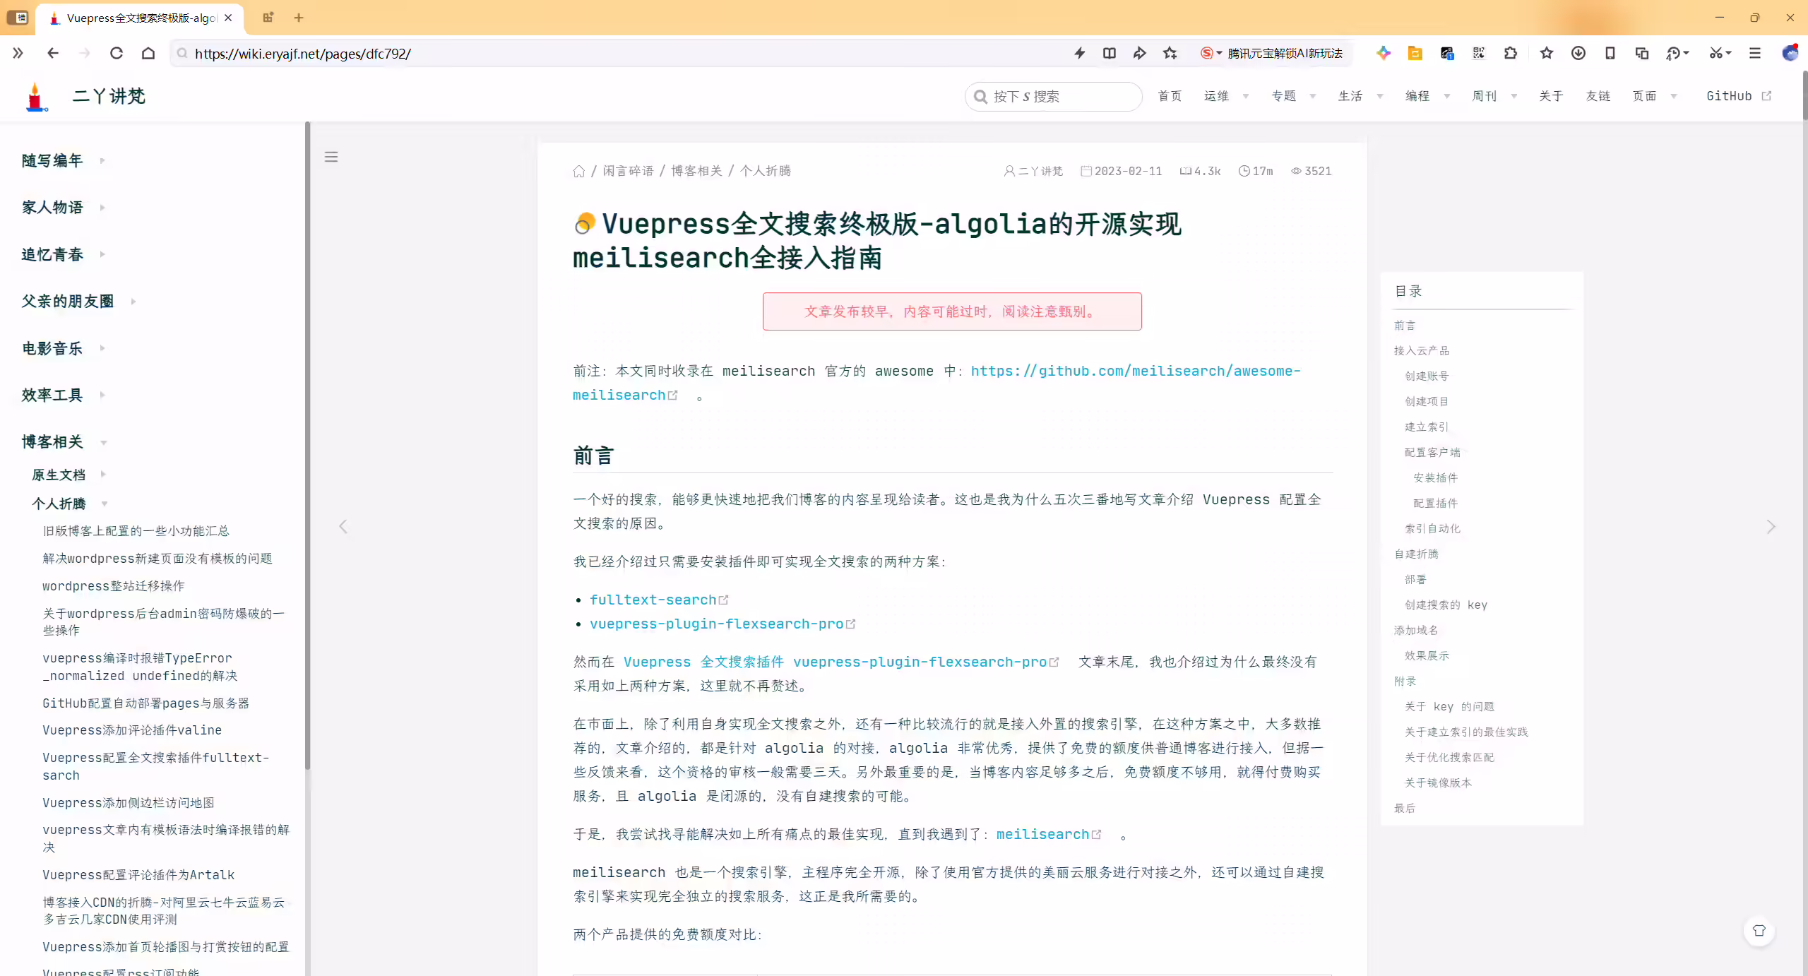Viewport: 1808px width, 976px height.
Task: Focus the 按下 S 搜索 search box
Action: [x=1053, y=96]
